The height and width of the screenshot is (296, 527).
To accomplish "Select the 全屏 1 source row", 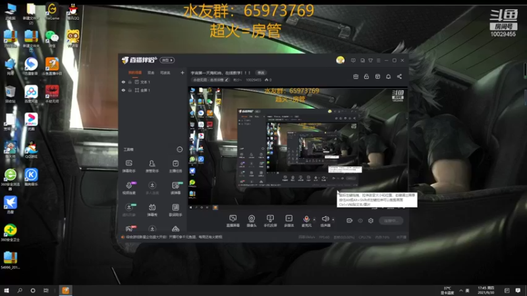I will (153, 90).
